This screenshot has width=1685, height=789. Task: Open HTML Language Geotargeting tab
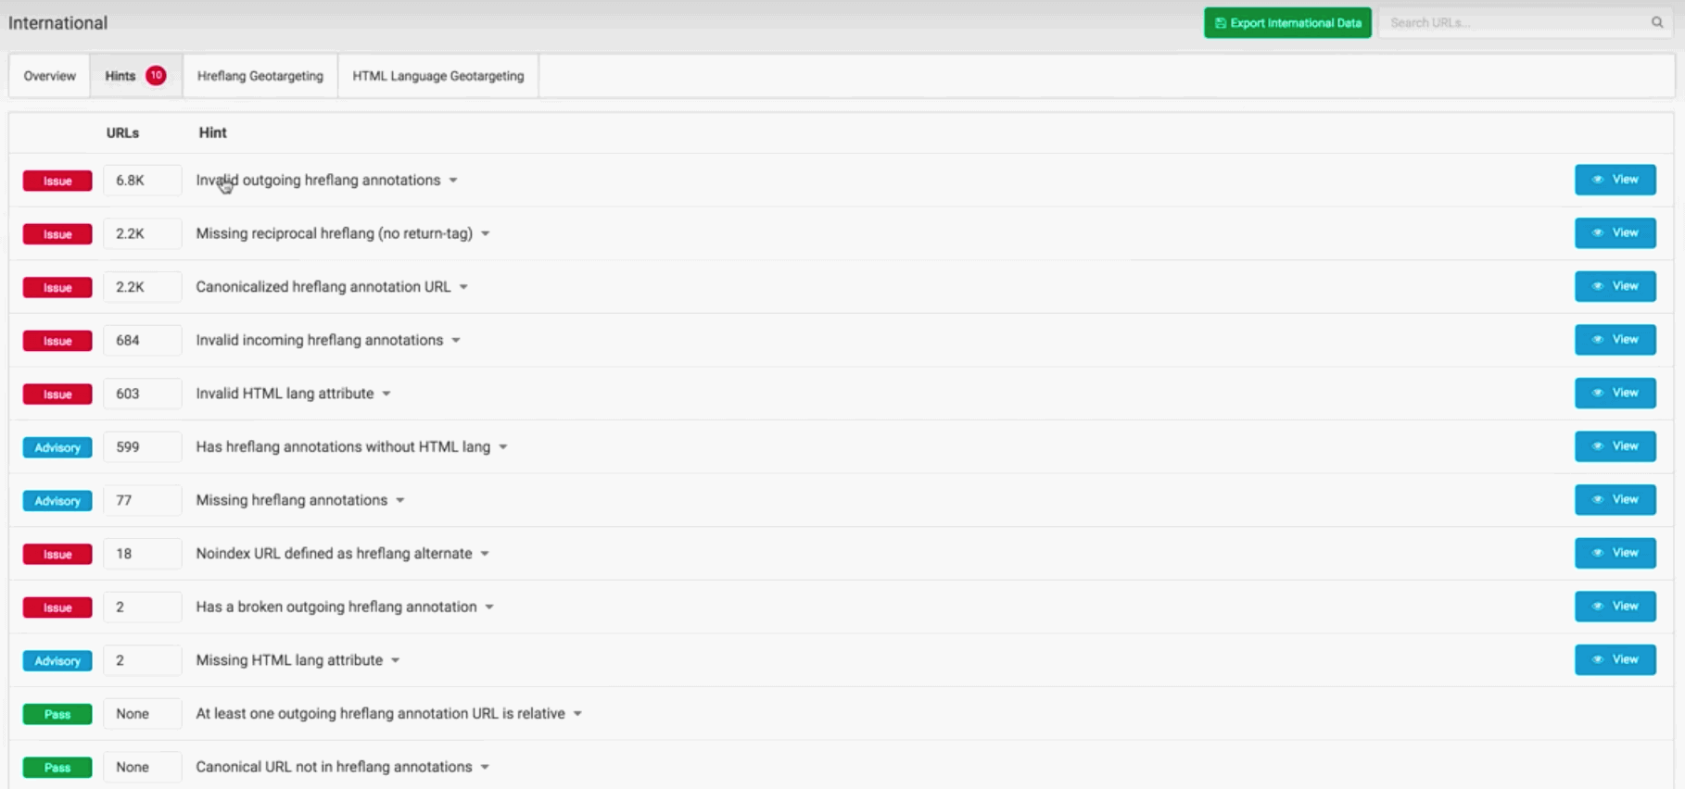point(438,76)
